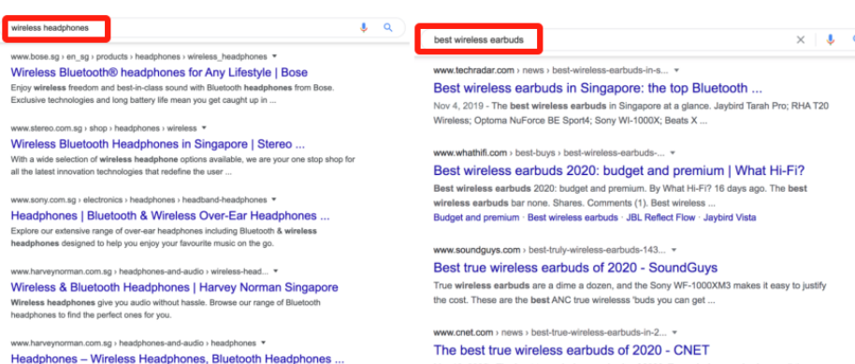Clear the best wireless earbuds search text

pyautogui.click(x=801, y=40)
